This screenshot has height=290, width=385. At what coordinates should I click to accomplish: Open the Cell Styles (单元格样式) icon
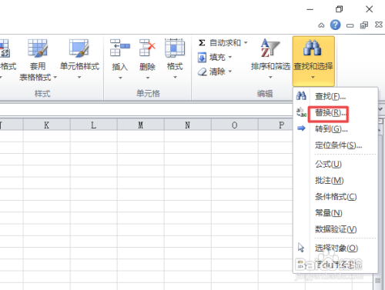pos(79,48)
